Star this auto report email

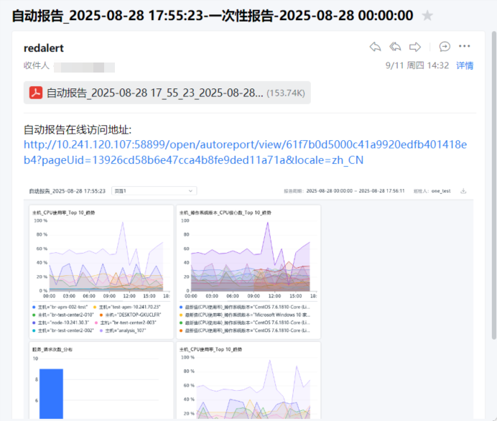coord(427,16)
